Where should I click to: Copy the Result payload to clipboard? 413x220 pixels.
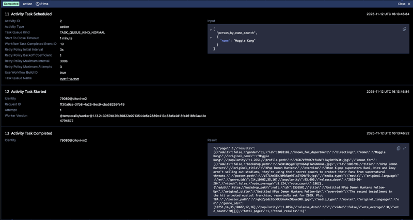coord(399,148)
